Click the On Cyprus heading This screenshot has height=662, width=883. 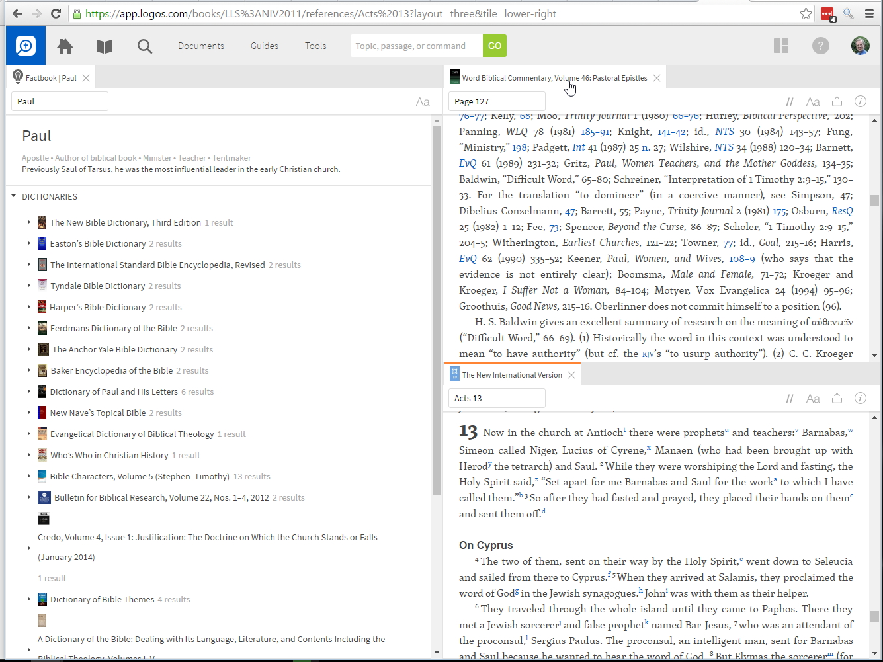coord(486,545)
